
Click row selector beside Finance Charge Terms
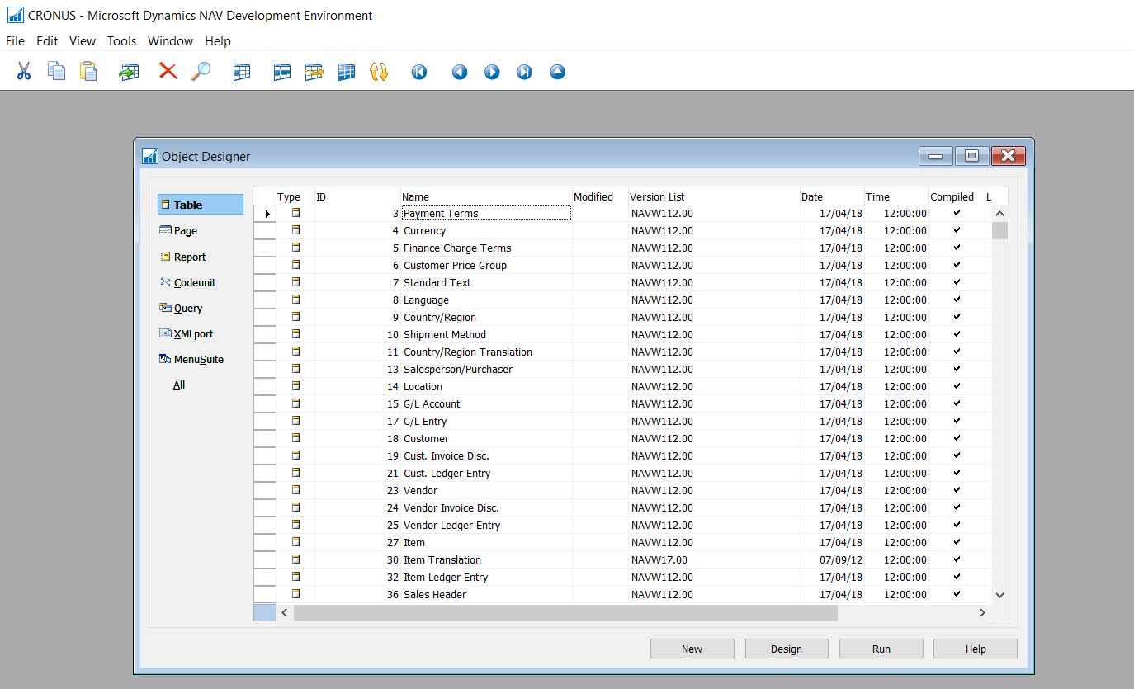[x=264, y=248]
